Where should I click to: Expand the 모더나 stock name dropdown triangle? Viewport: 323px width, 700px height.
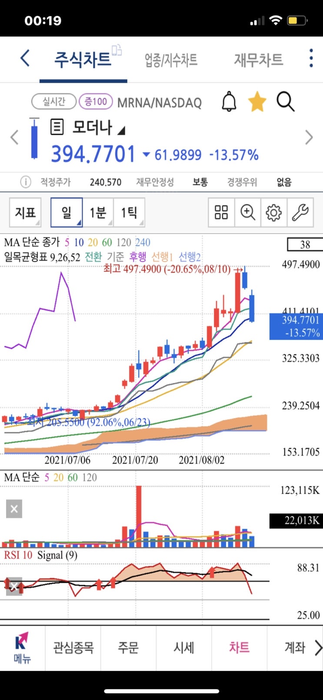[121, 130]
